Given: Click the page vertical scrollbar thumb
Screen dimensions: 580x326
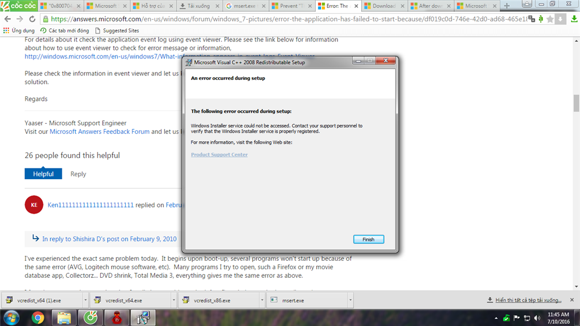Looking at the screenshot, I should [x=576, y=103].
